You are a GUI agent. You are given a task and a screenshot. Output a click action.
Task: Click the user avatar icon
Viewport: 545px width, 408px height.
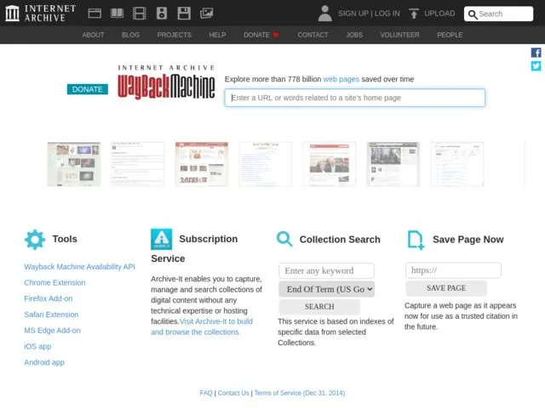tap(325, 14)
